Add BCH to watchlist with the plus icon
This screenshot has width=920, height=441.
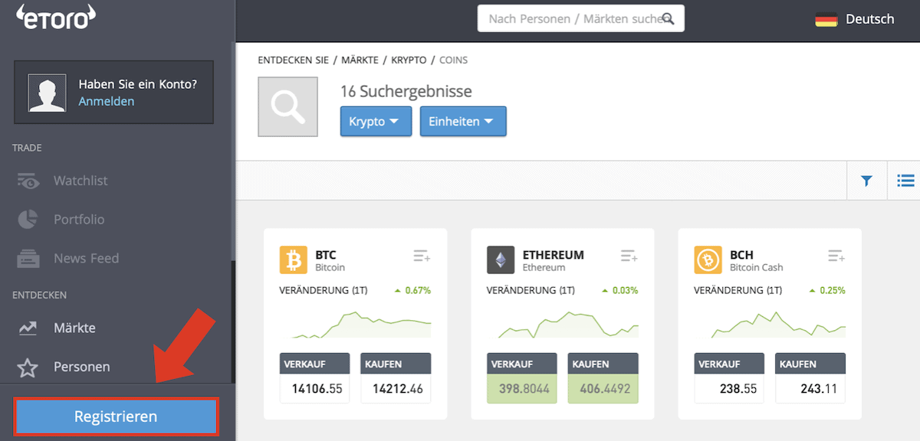[836, 256]
